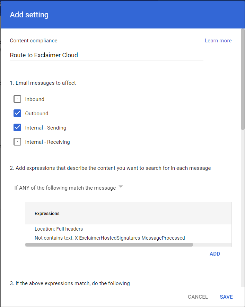
Task: Enable the Inbound checkbox
Action: click(x=17, y=99)
